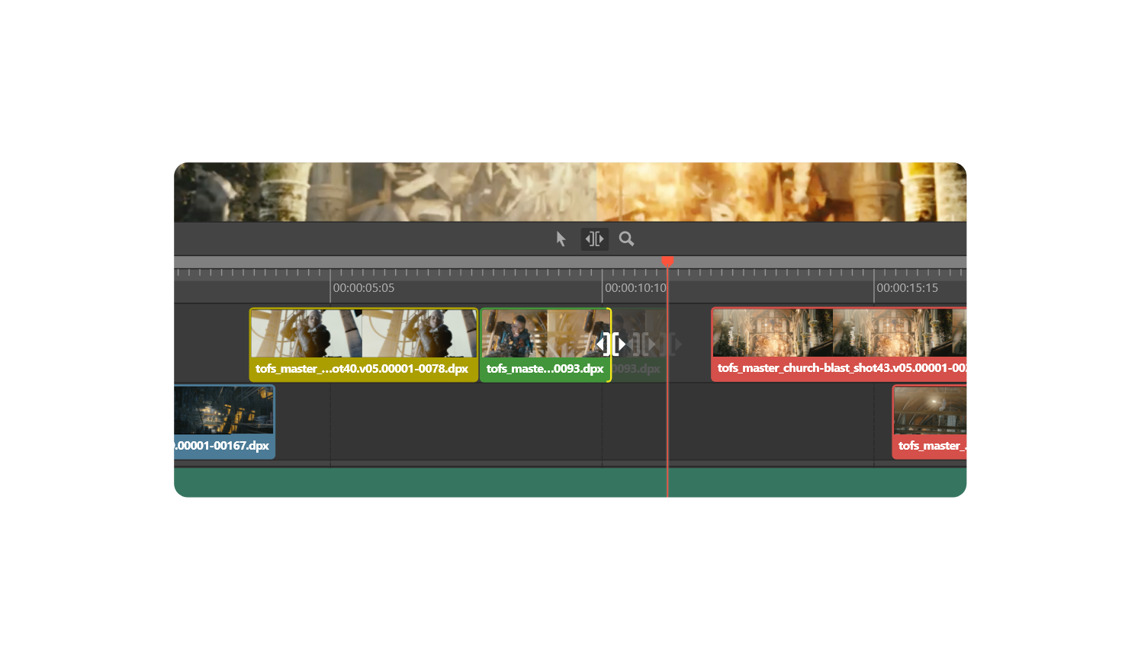Click the 00:00:05:05 timecode on ruler
The image size is (1141, 660).
(364, 288)
